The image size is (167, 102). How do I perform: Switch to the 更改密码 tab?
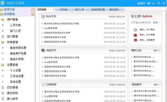coord(116,10)
